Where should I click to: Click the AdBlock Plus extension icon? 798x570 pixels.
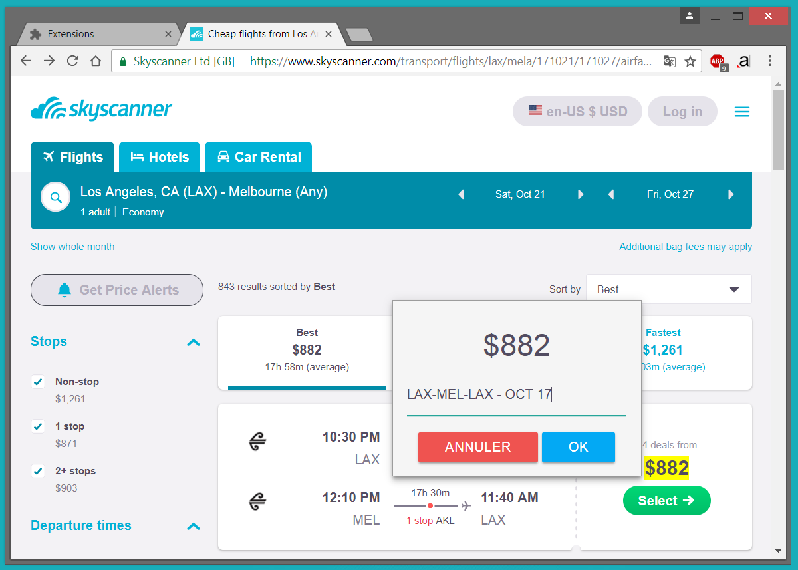718,61
